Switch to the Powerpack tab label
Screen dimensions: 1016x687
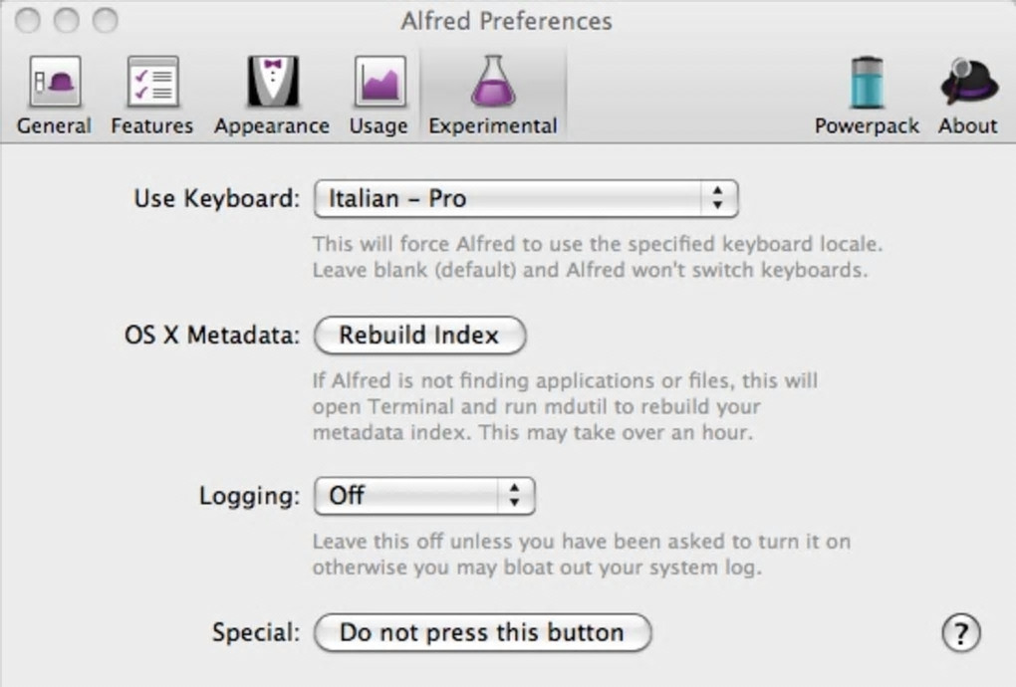tap(867, 126)
